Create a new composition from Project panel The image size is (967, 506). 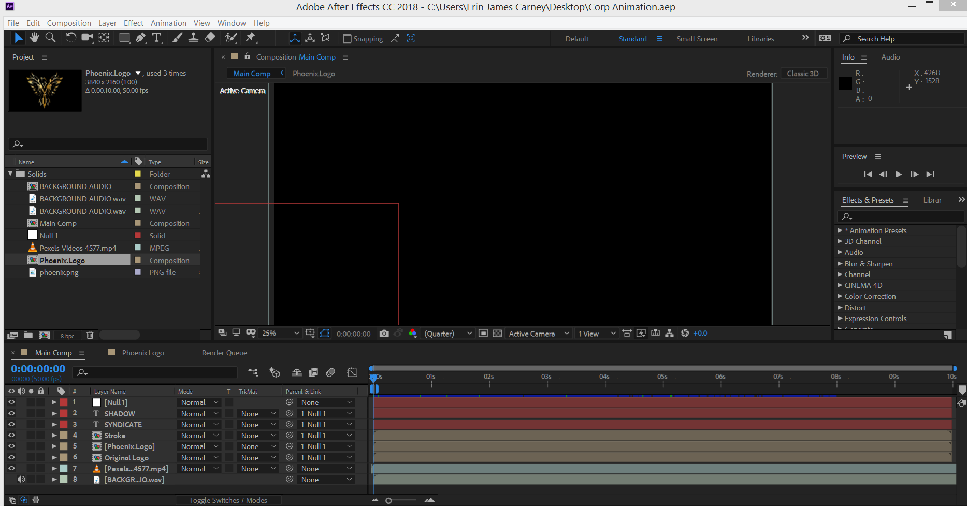pyautogui.click(x=45, y=336)
